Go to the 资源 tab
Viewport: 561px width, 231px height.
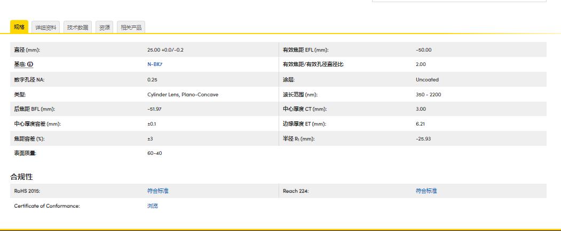[x=104, y=28]
